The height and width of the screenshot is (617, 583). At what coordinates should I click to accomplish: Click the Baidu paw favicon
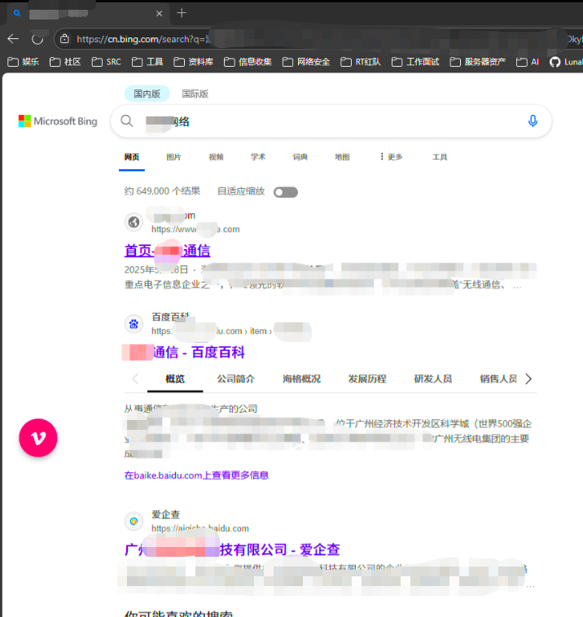point(134,324)
